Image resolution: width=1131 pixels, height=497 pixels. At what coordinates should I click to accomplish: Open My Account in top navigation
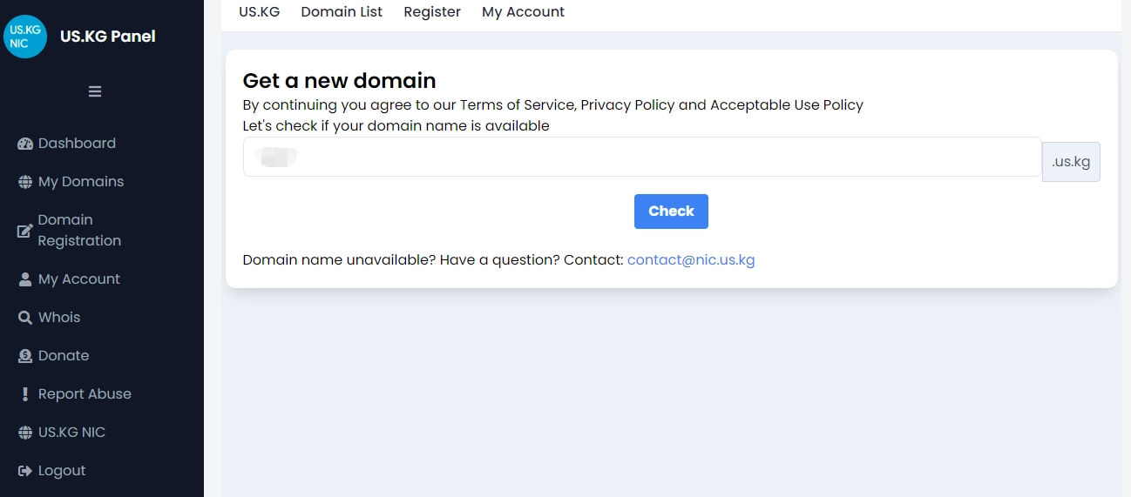tap(523, 12)
